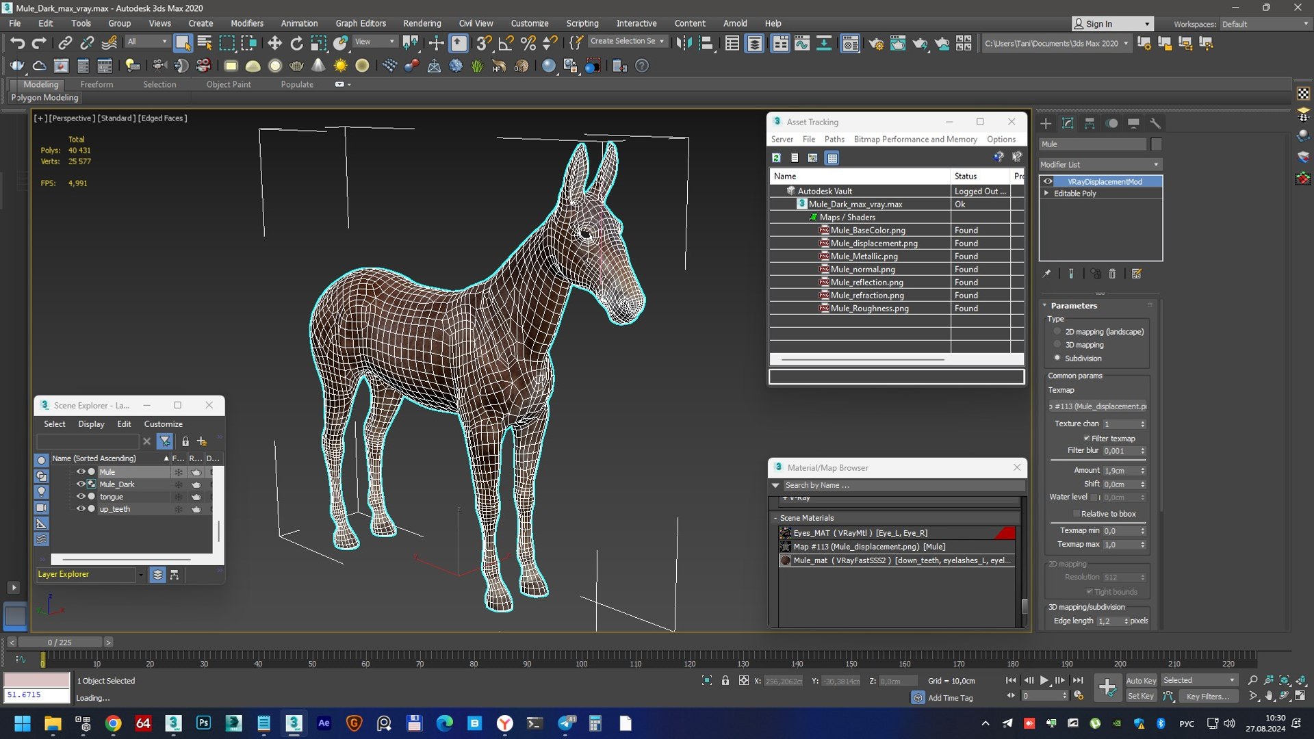Select 2D mapping (landscape) radio
The image size is (1314, 739).
(1057, 331)
